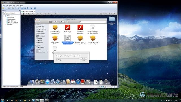Launch iTunes from the dock
Image resolution: width=181 pixels, height=102 pixels.
click(78, 82)
